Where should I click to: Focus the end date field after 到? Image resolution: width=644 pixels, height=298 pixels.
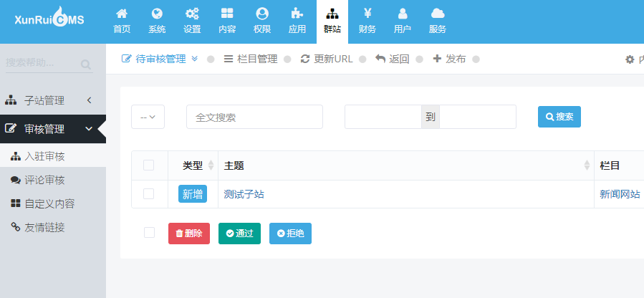tap(478, 117)
